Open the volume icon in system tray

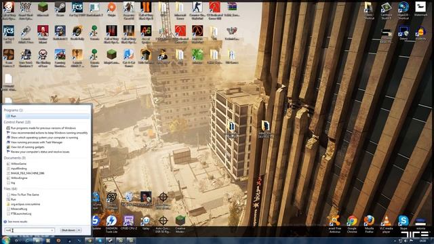click(x=406, y=241)
